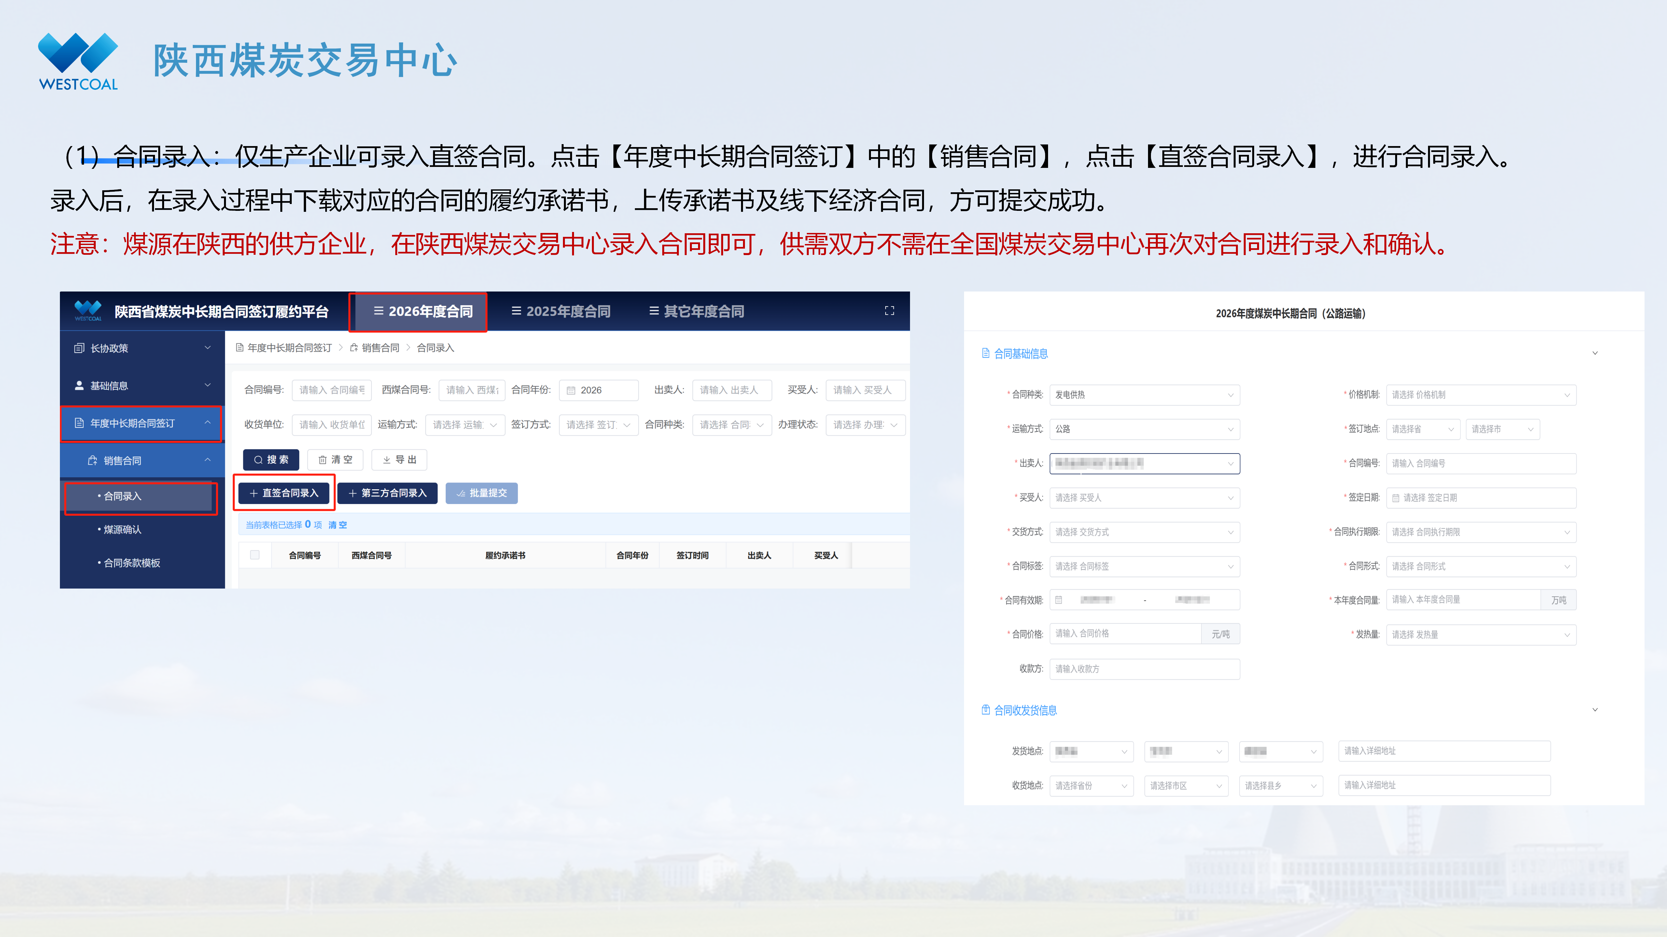1667x937 pixels.
Task: Click the fullscreen icon in platform header
Action: pos(889,311)
